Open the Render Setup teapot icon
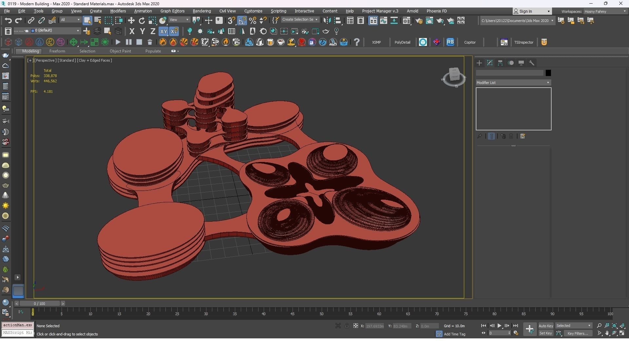The image size is (629, 341). pos(419,21)
